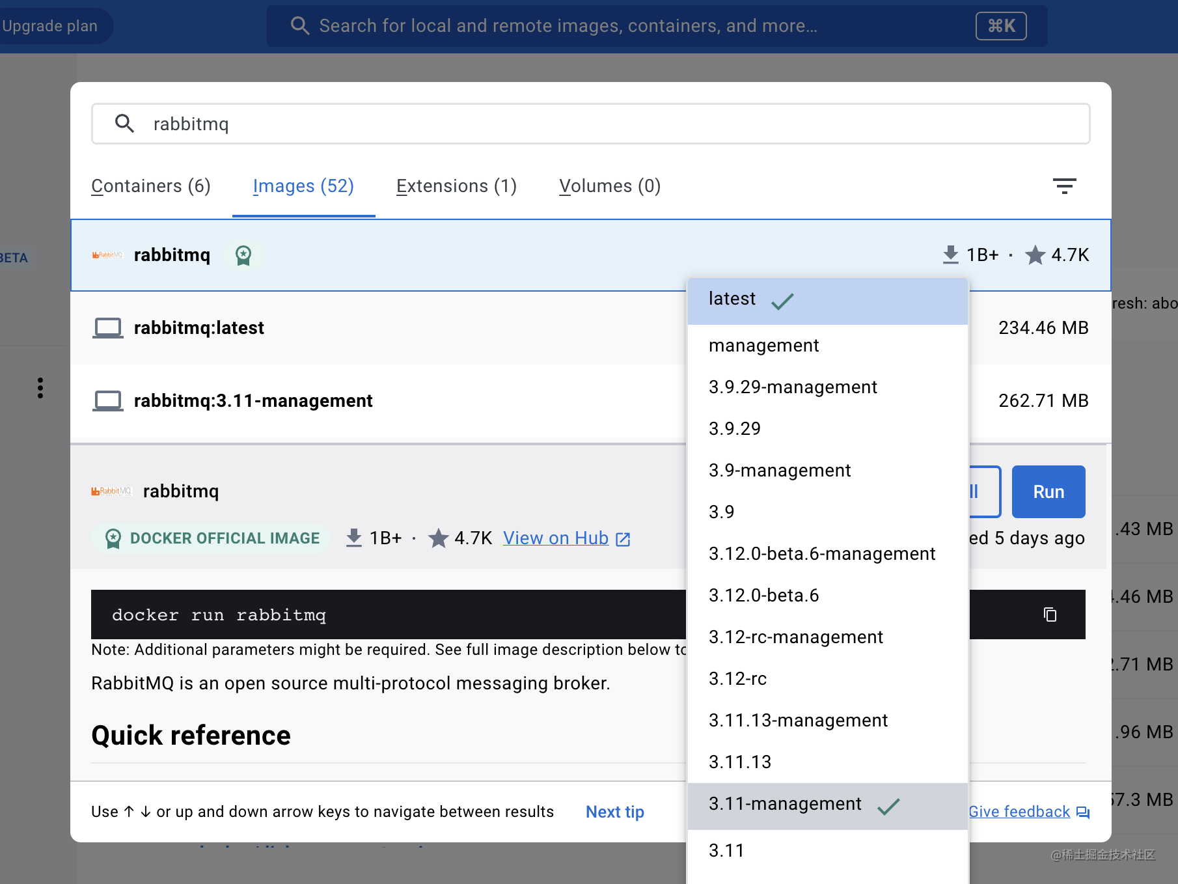Open the three-dot vertical menu
The height and width of the screenshot is (884, 1178).
click(40, 388)
